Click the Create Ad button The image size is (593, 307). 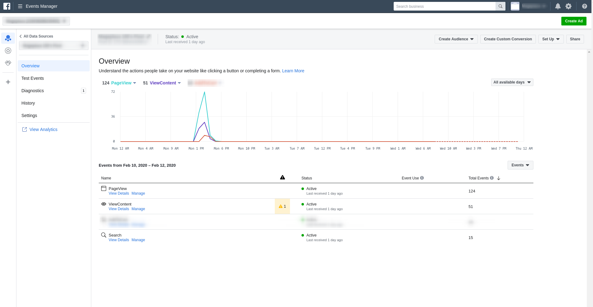(x=574, y=21)
